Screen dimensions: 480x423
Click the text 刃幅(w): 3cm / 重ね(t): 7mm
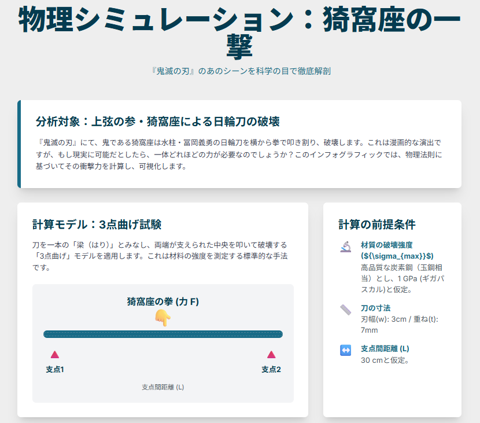click(x=400, y=325)
